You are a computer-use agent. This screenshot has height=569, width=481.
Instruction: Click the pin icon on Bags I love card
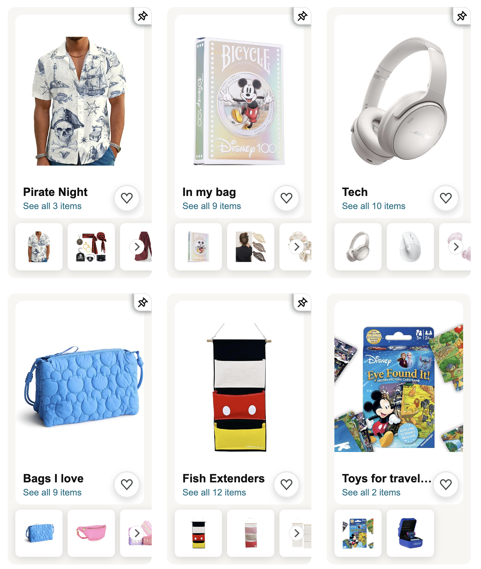(x=143, y=302)
